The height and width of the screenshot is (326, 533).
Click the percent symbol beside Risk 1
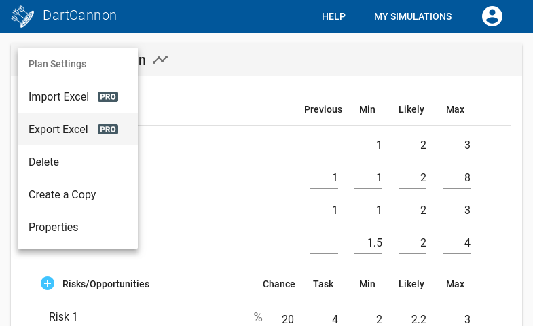pyautogui.click(x=258, y=317)
